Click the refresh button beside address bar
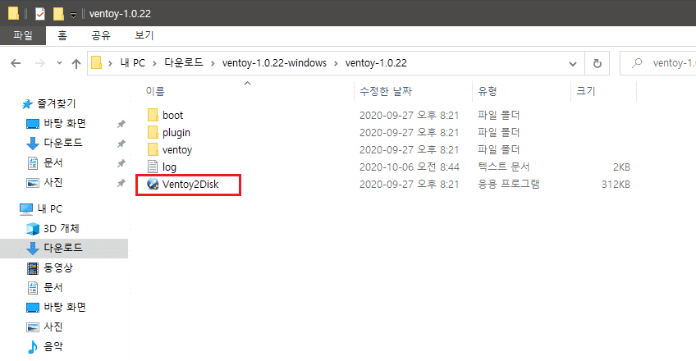 click(x=598, y=63)
